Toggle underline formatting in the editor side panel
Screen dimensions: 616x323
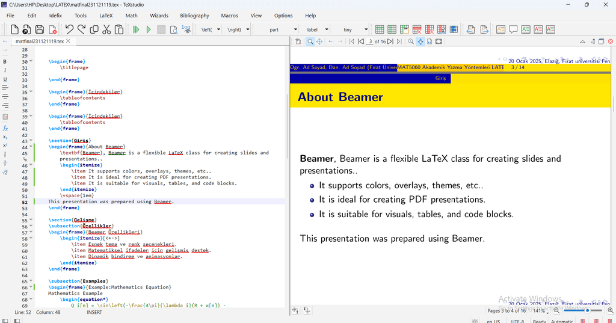pyautogui.click(x=5, y=79)
